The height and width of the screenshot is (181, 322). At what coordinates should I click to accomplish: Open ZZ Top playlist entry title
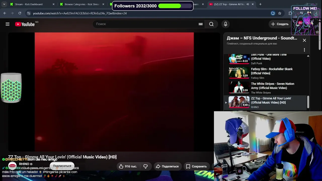[x=271, y=100]
